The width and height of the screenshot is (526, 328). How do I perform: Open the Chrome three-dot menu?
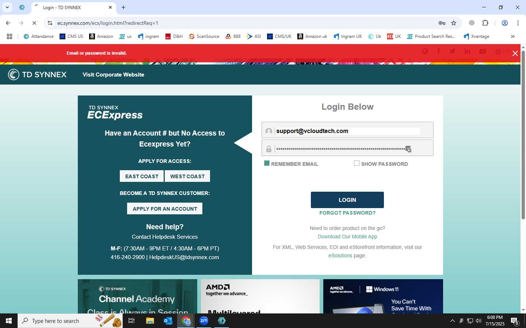click(x=518, y=23)
